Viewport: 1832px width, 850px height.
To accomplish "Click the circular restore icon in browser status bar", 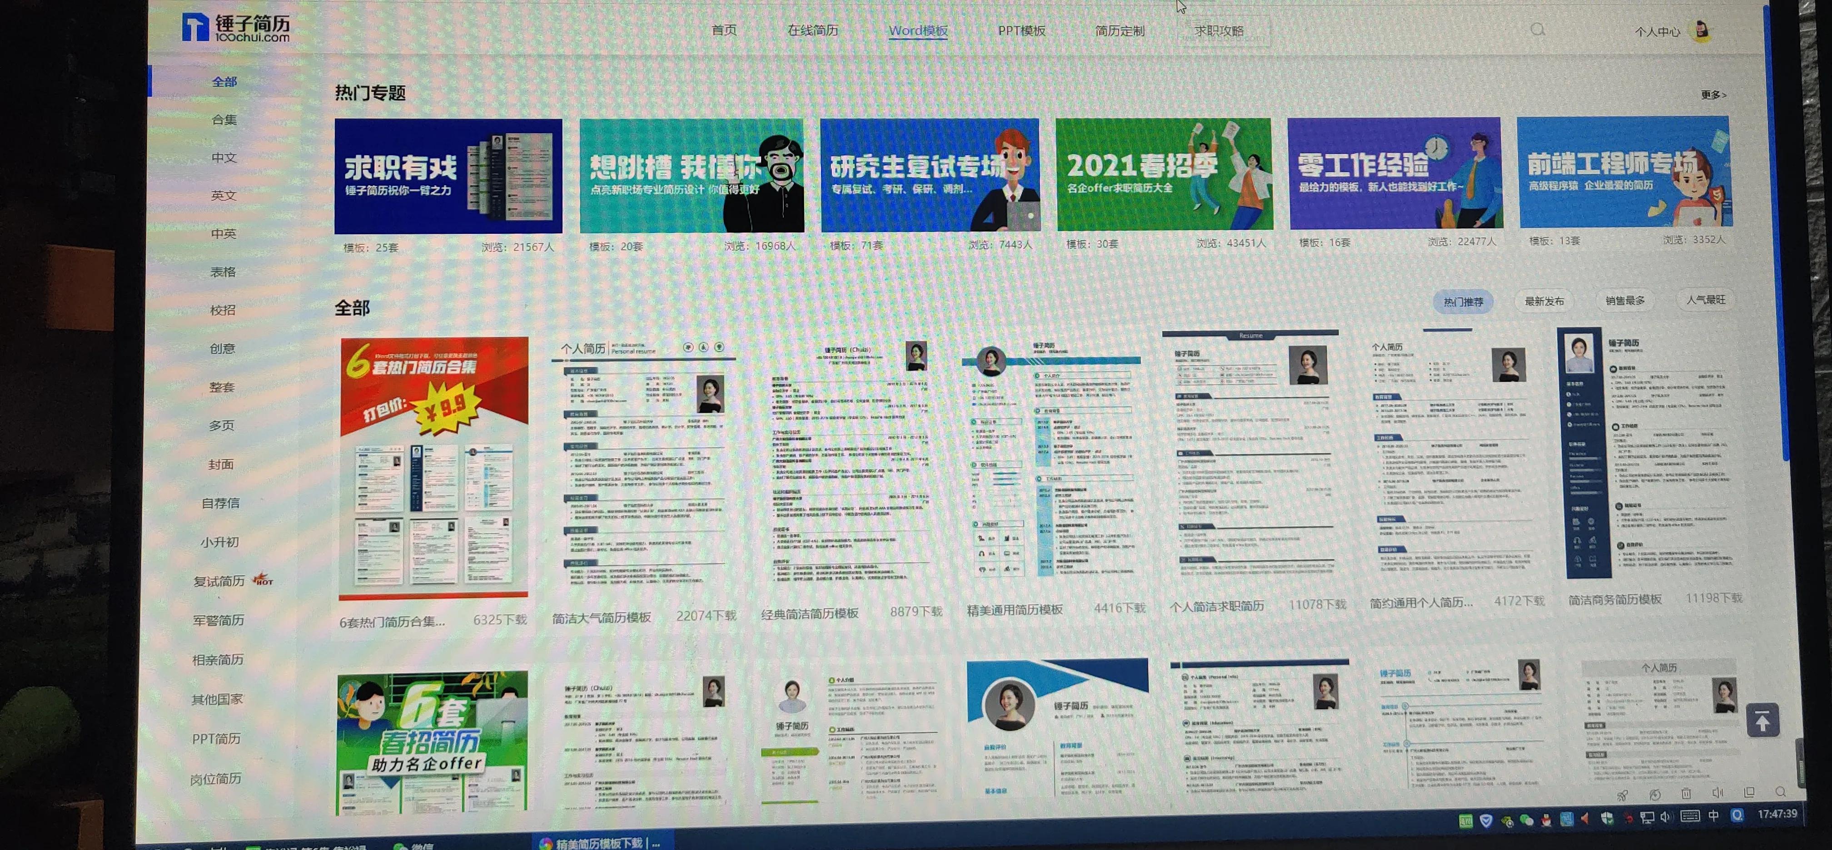I will point(1656,795).
